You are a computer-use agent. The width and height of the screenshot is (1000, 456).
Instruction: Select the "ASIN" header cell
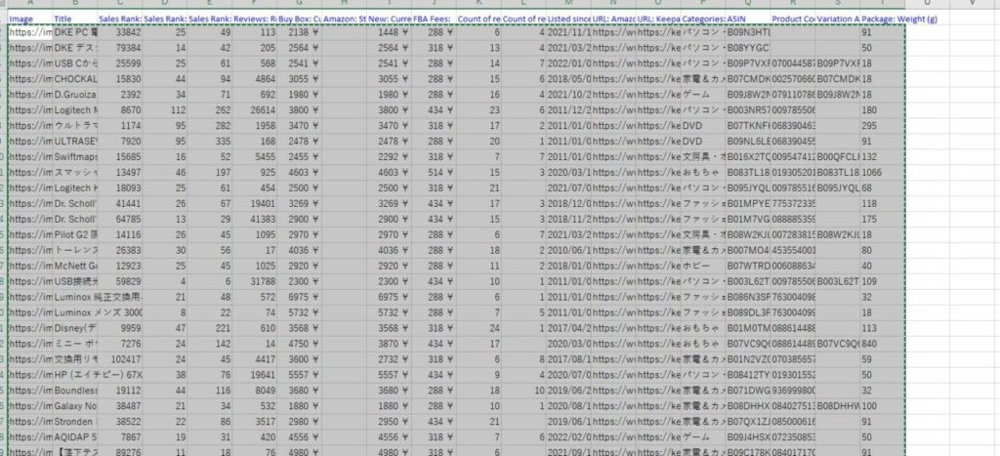click(x=747, y=20)
